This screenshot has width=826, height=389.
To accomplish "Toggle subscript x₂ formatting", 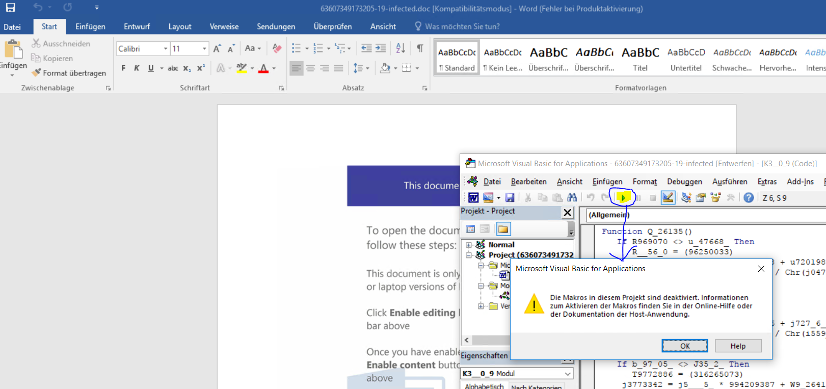I will coord(187,68).
